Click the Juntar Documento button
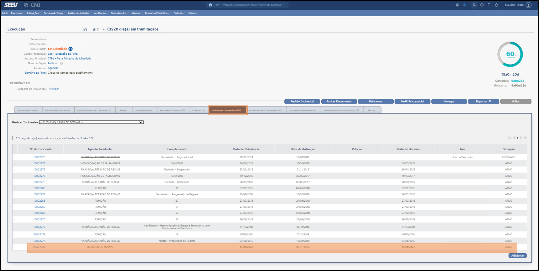 (339, 101)
